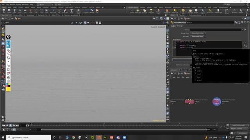The height and width of the screenshot is (140, 250).
Task: Select the Circle shelf tool
Action: click(x=41, y=11)
